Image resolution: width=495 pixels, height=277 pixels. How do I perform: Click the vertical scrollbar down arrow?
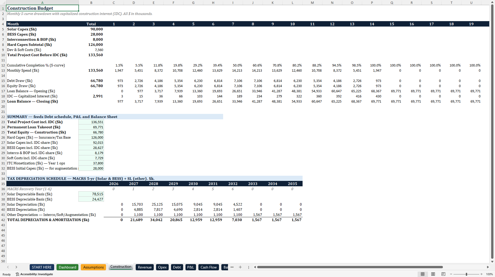(x=492, y=262)
